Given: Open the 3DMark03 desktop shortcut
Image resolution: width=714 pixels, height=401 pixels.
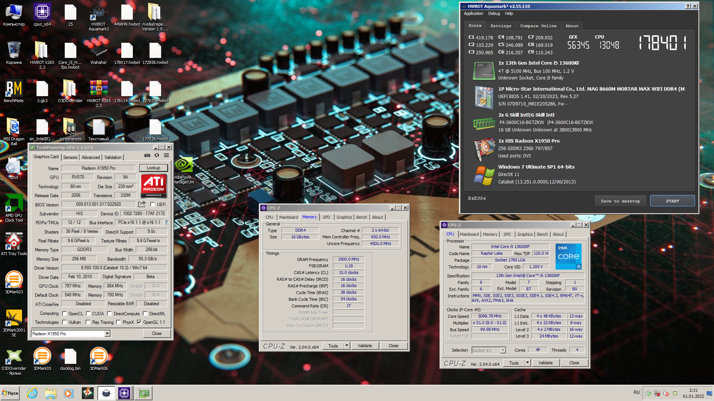Looking at the screenshot, I should (x=14, y=282).
